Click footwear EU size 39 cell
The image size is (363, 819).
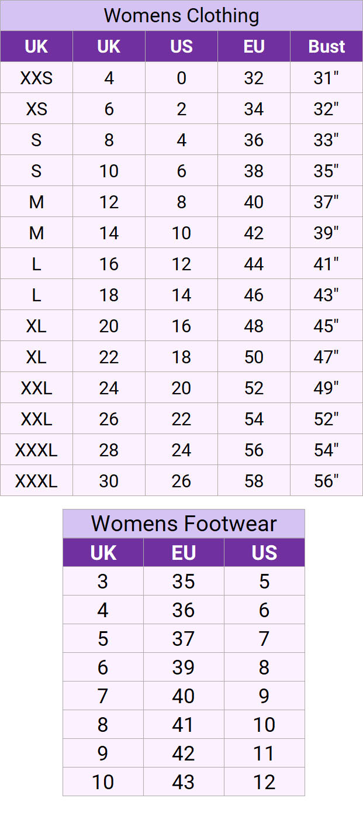184,667
